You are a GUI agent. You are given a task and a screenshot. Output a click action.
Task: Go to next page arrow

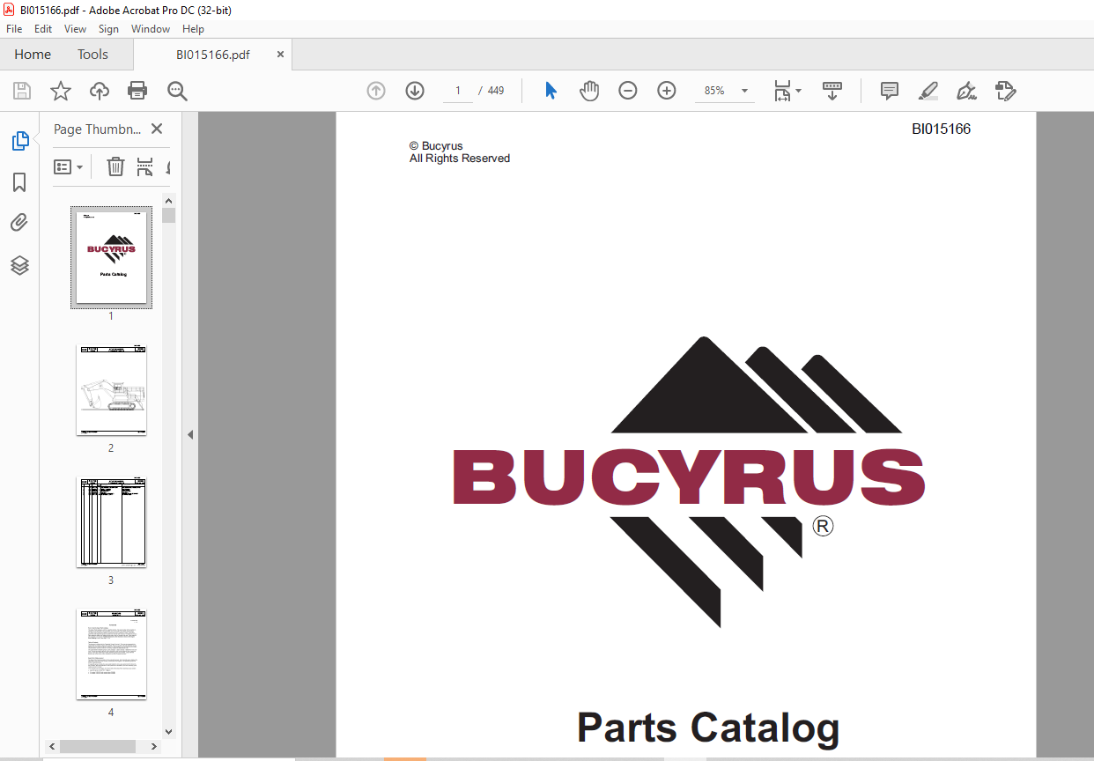coord(415,91)
